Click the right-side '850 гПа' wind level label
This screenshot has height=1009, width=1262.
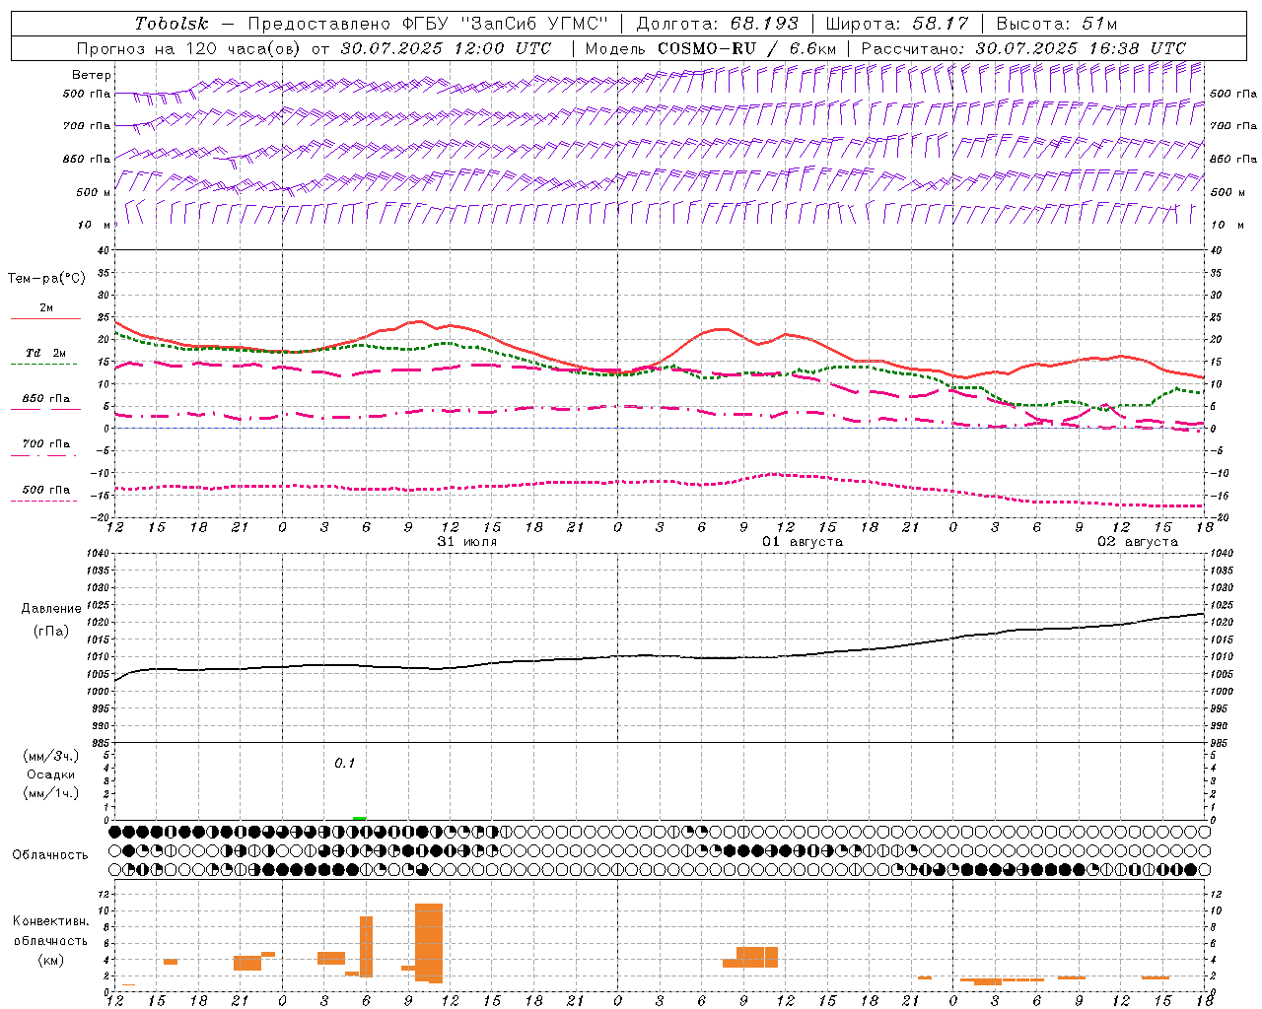click(x=1233, y=159)
